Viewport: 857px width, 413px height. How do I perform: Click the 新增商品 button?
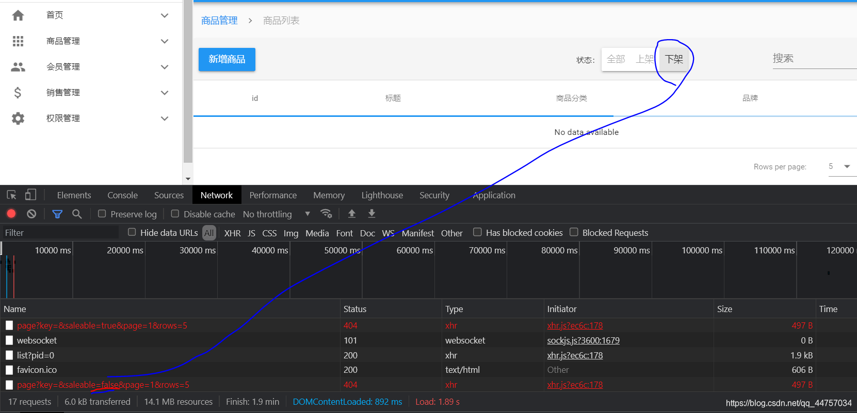227,59
